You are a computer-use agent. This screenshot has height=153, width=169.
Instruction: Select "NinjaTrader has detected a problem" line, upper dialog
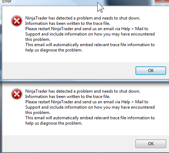click(83, 18)
